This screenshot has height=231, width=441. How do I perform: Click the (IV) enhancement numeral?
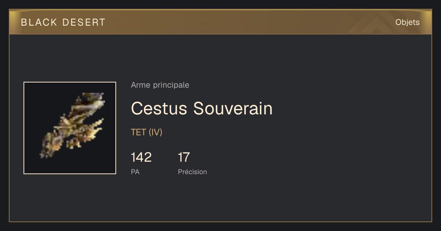pyautogui.click(x=155, y=132)
